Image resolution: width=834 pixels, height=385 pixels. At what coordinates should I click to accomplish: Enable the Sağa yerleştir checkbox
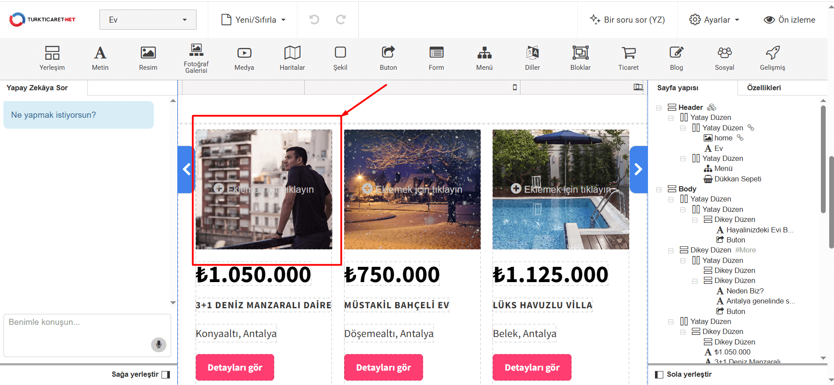(165, 375)
